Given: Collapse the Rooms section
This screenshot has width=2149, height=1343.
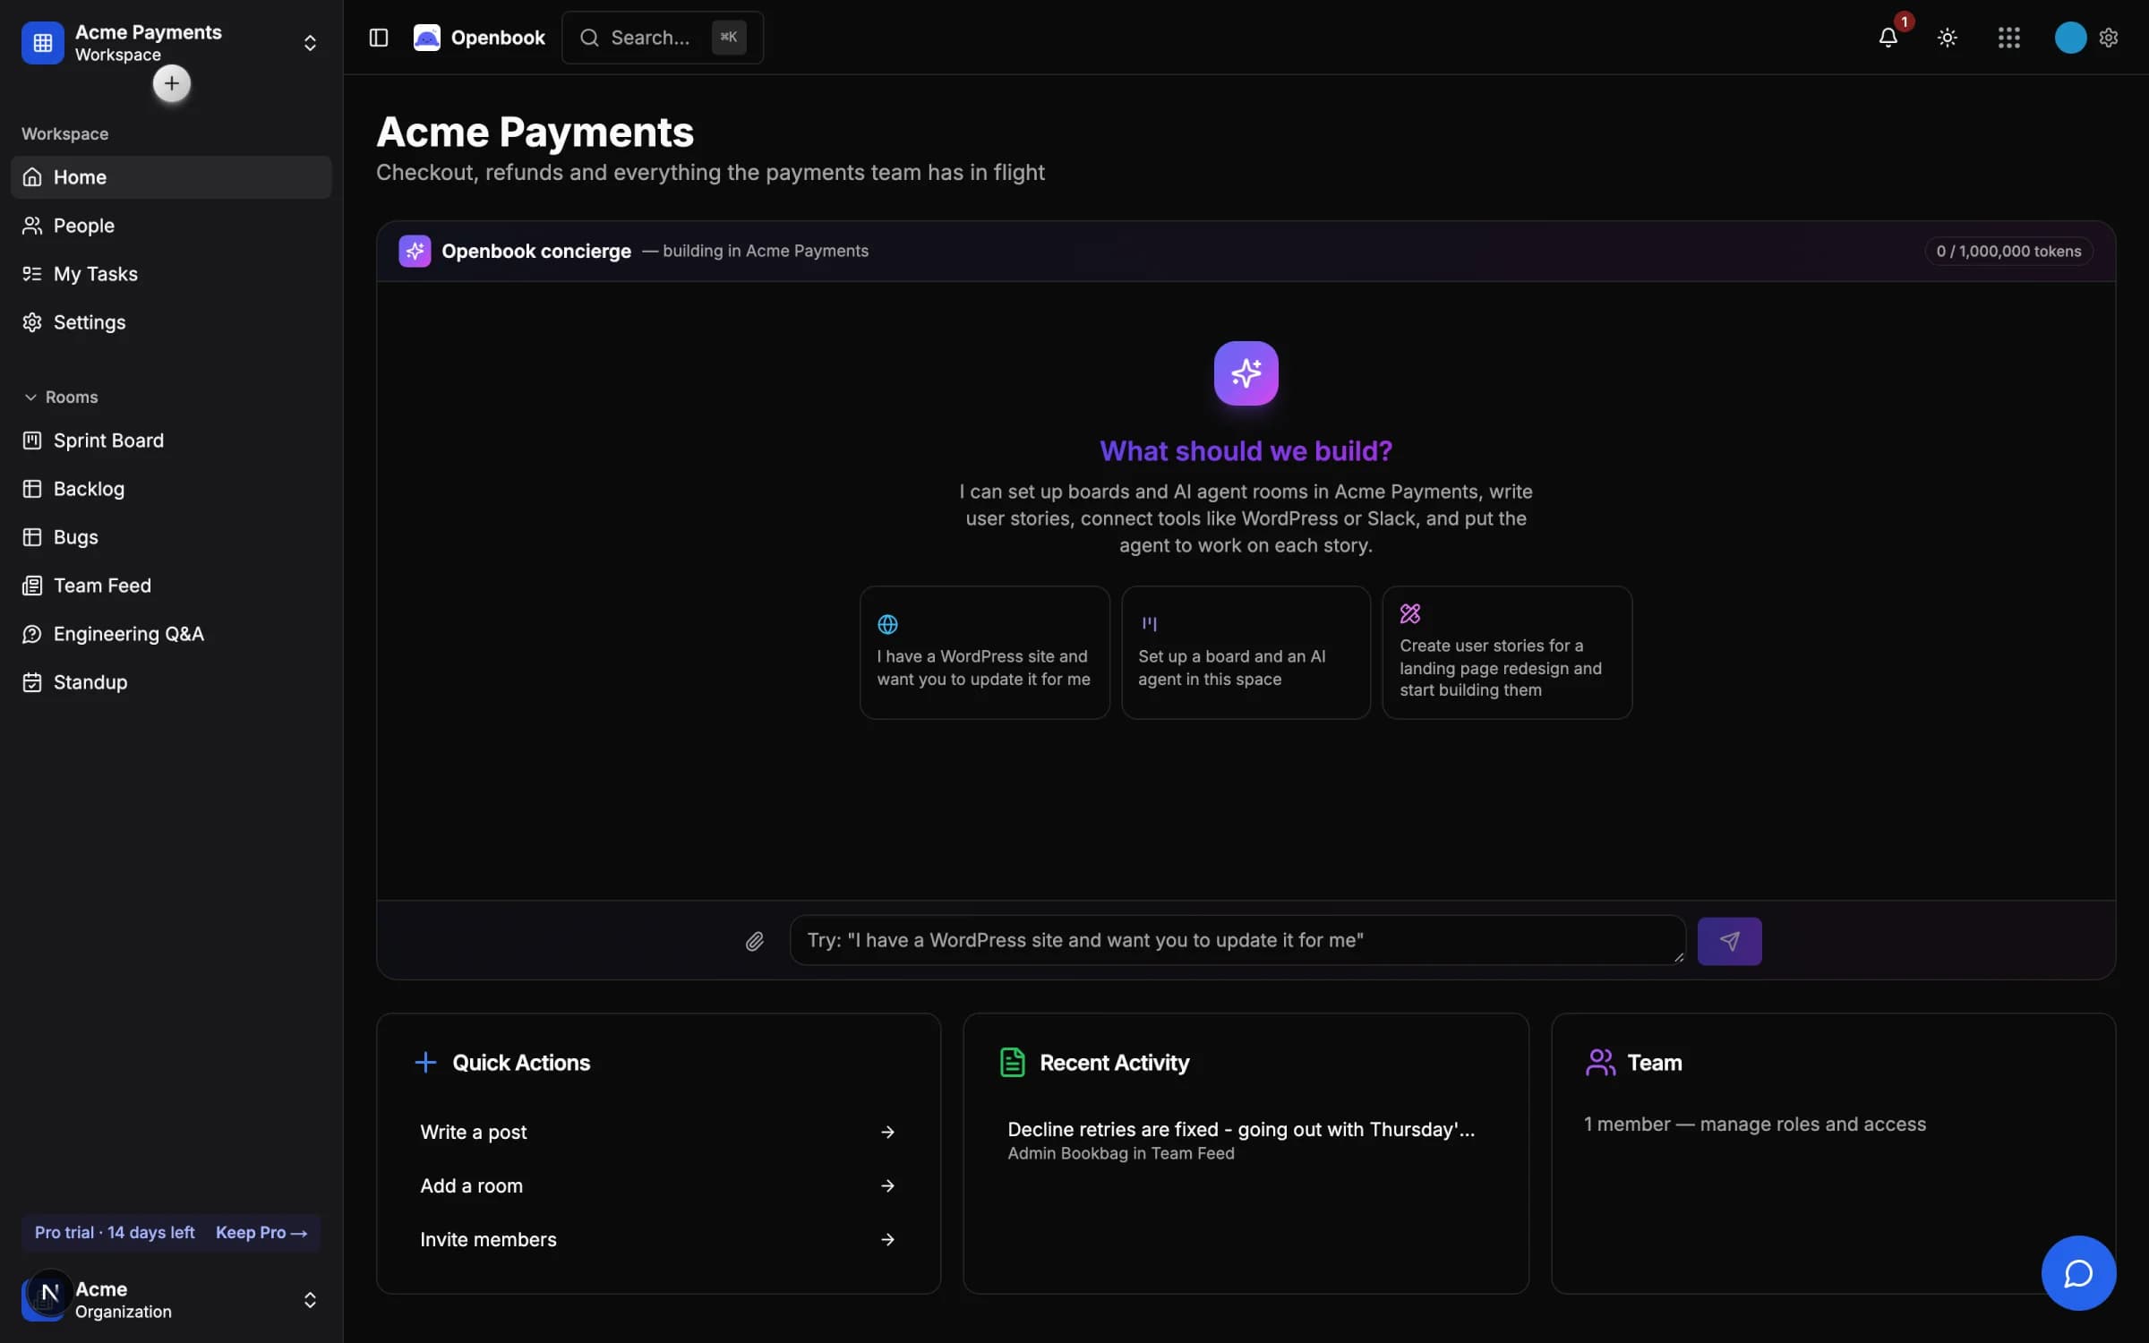Looking at the screenshot, I should (60, 397).
